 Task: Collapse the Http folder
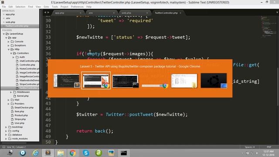point(9,49)
